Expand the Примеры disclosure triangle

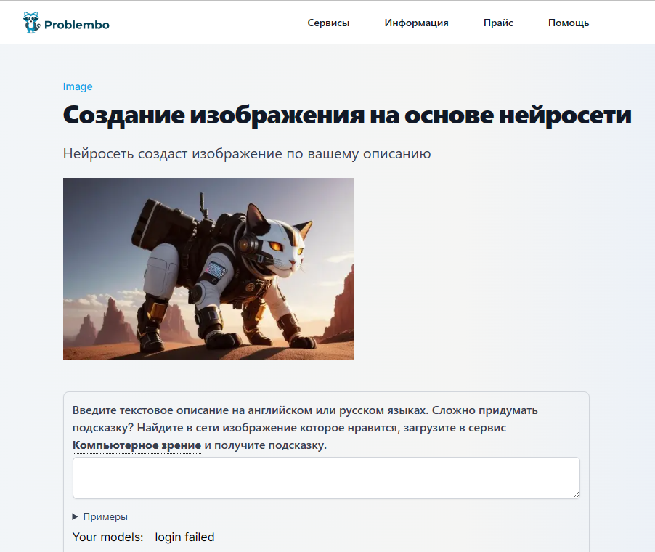(x=76, y=517)
